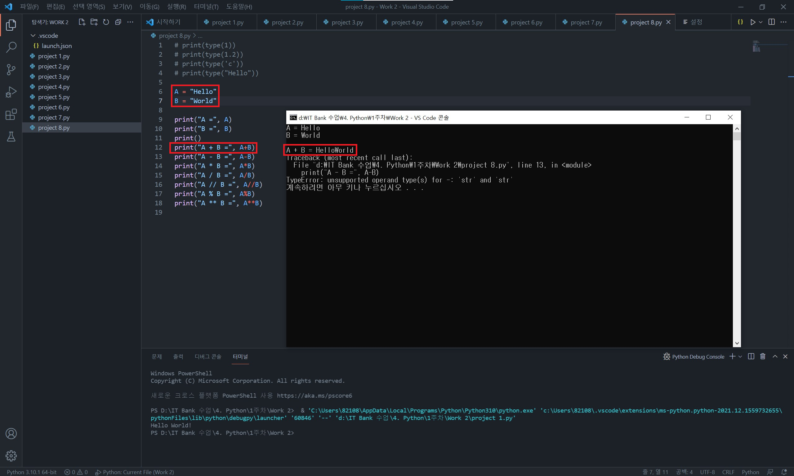
Task: Switch to the project 3.py tab
Action: click(346, 22)
